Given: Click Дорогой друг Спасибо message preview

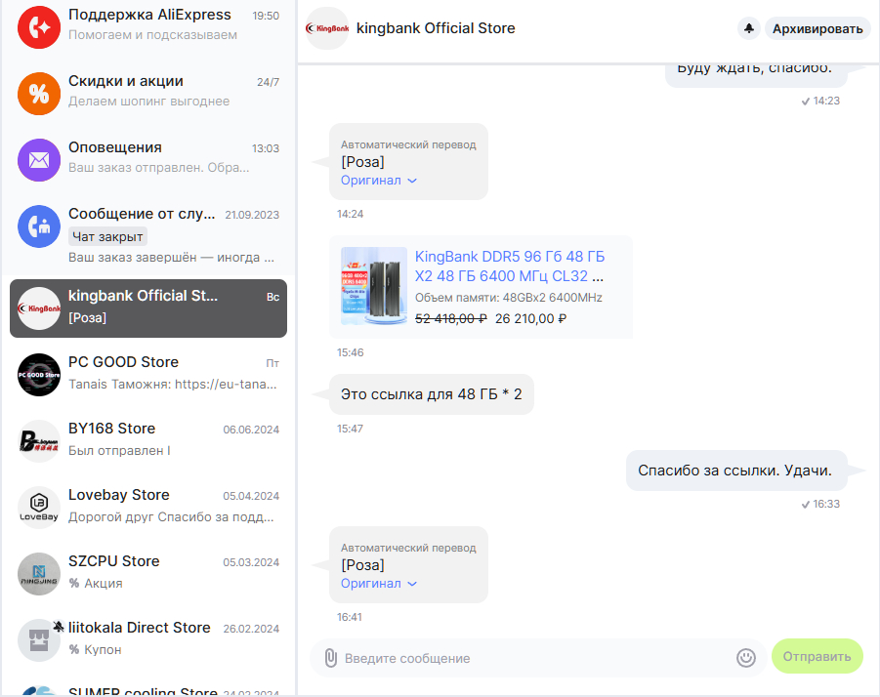Looking at the screenshot, I should coord(171,517).
